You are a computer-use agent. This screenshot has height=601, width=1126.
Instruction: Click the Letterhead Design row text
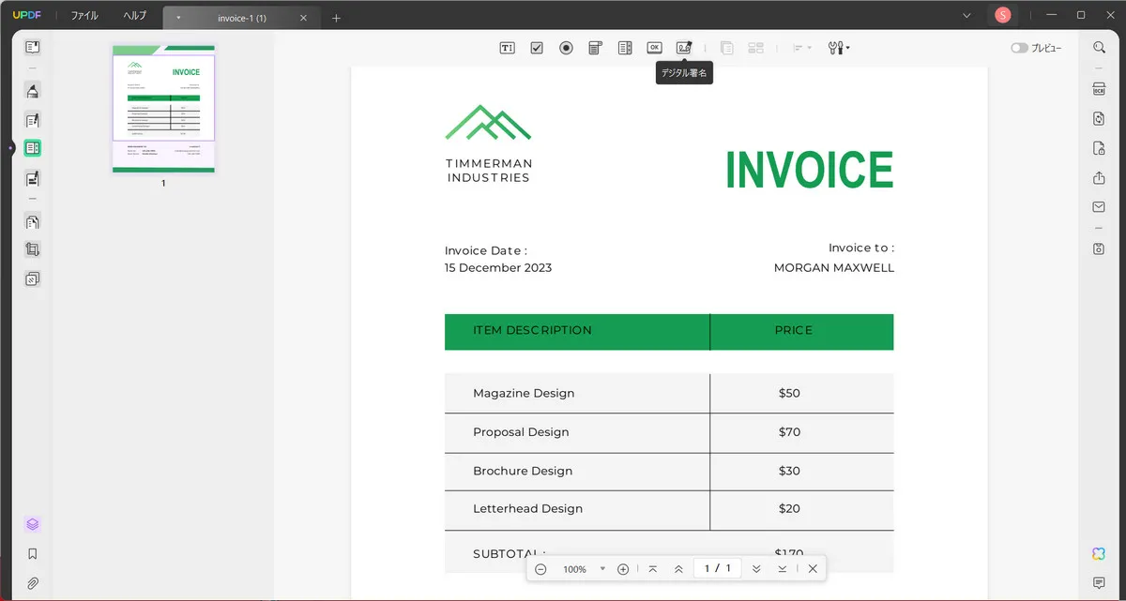(x=527, y=508)
